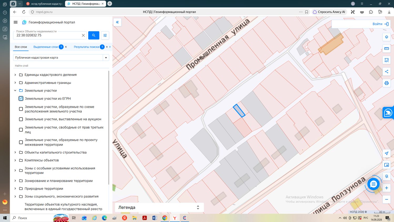
Task: Print the map
Action: (387, 83)
